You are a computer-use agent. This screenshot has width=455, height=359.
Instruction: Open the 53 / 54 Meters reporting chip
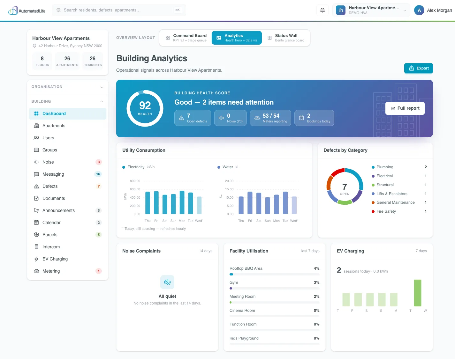pos(270,118)
